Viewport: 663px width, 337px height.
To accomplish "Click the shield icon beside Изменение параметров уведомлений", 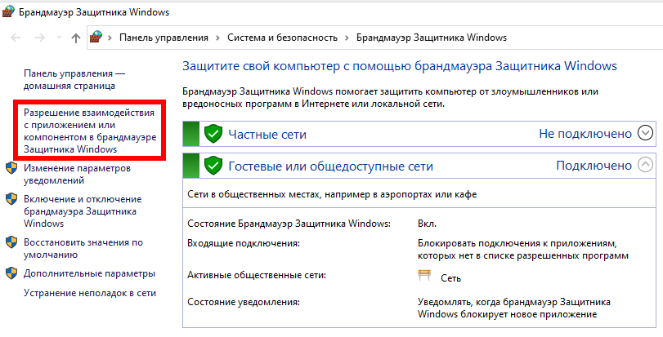I will click(x=11, y=168).
